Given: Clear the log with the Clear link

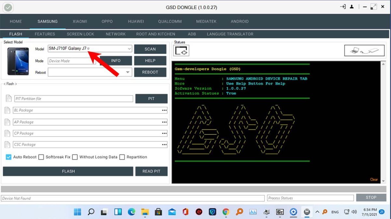Looking at the screenshot, I should [374, 180].
